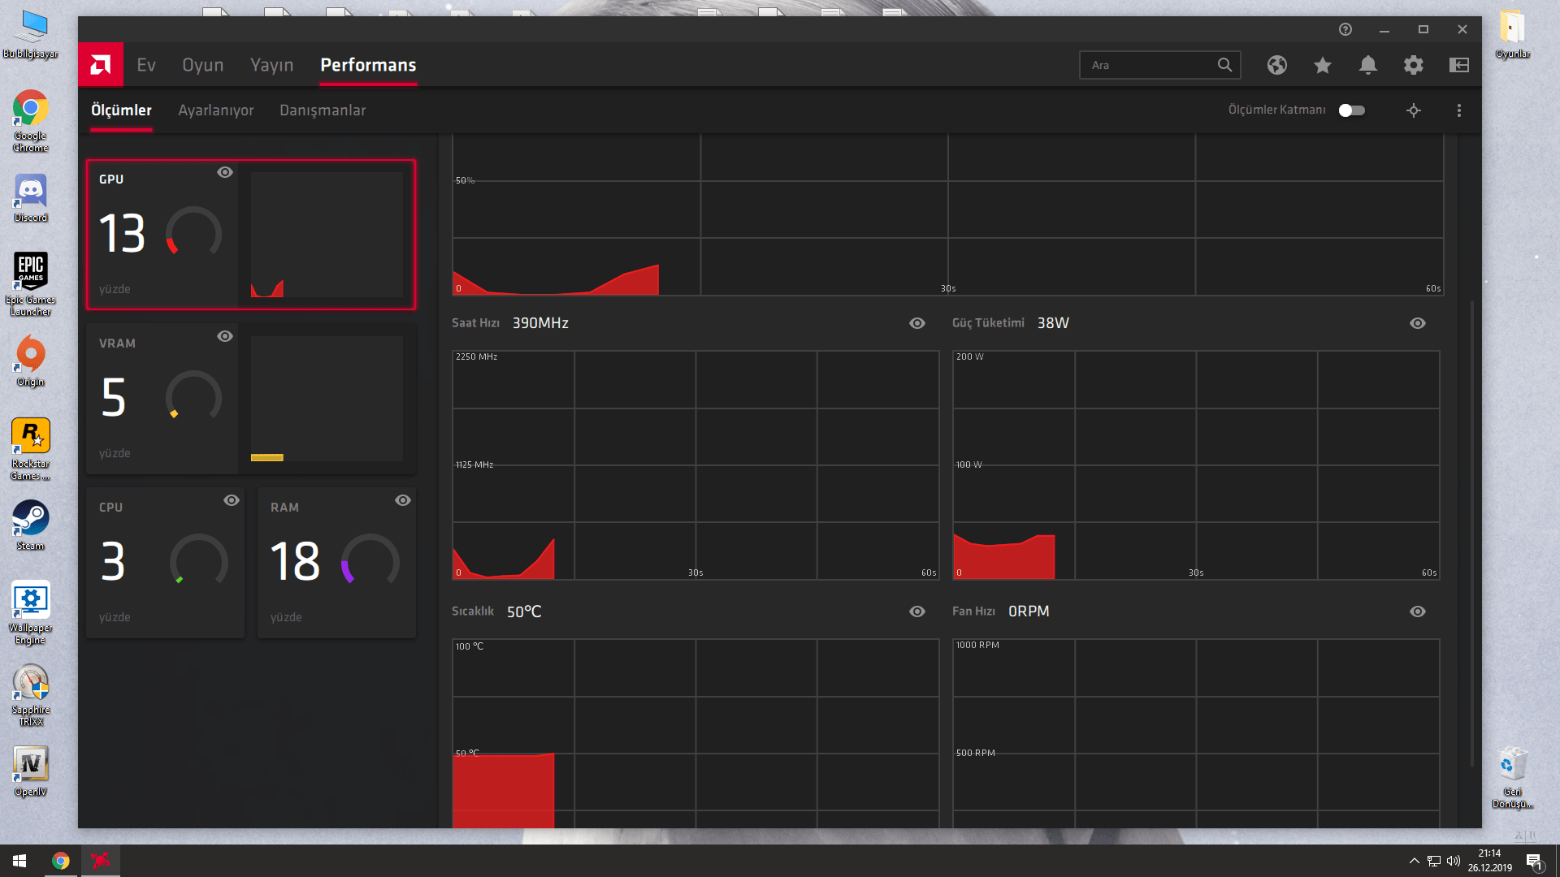Open favorites star icon

pos(1323,65)
